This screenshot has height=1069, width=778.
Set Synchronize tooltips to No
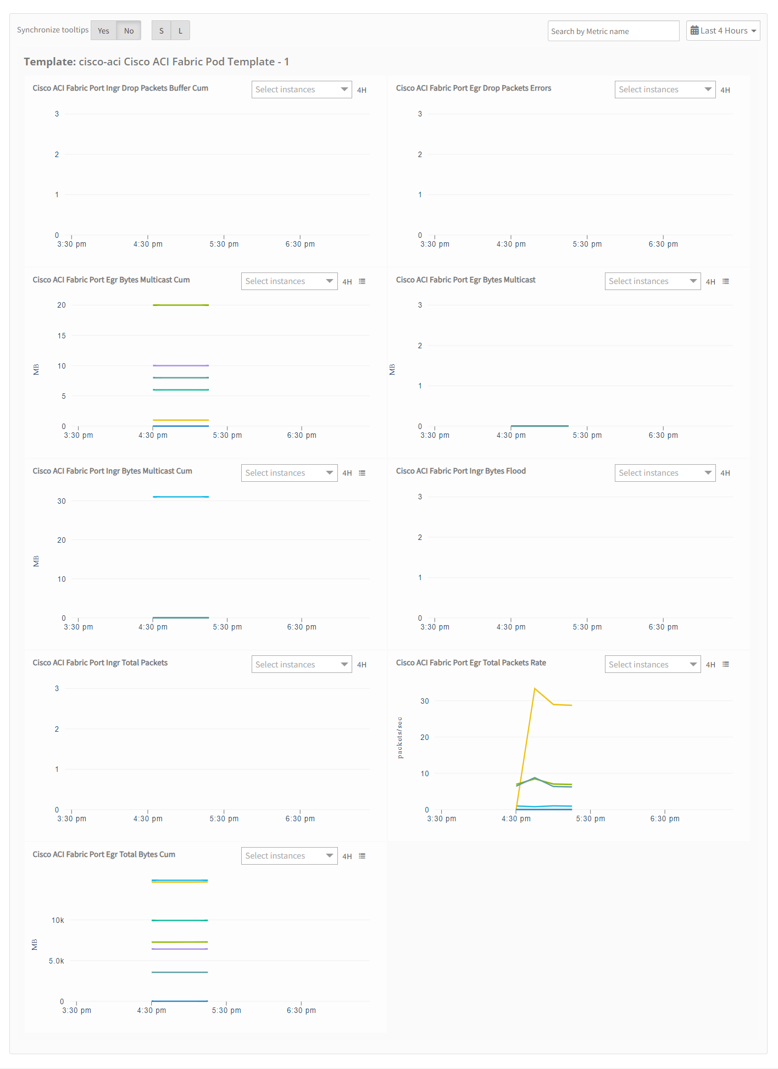pos(129,31)
